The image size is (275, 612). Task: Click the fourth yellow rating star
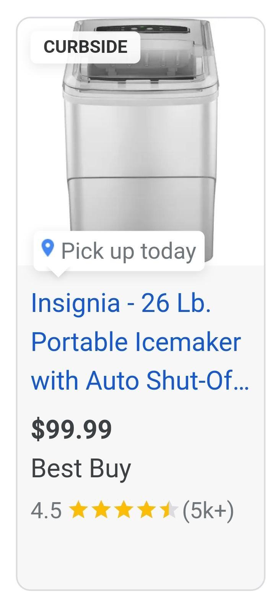tap(146, 510)
